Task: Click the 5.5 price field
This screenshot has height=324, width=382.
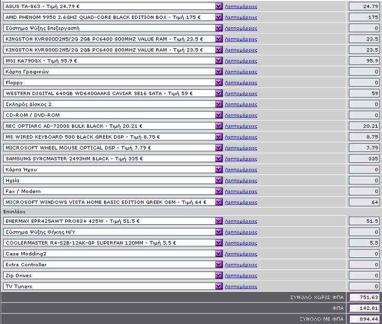Action: click(364, 243)
